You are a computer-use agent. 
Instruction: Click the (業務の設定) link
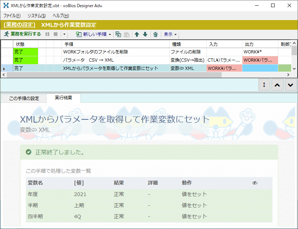pyautogui.click(x=19, y=25)
